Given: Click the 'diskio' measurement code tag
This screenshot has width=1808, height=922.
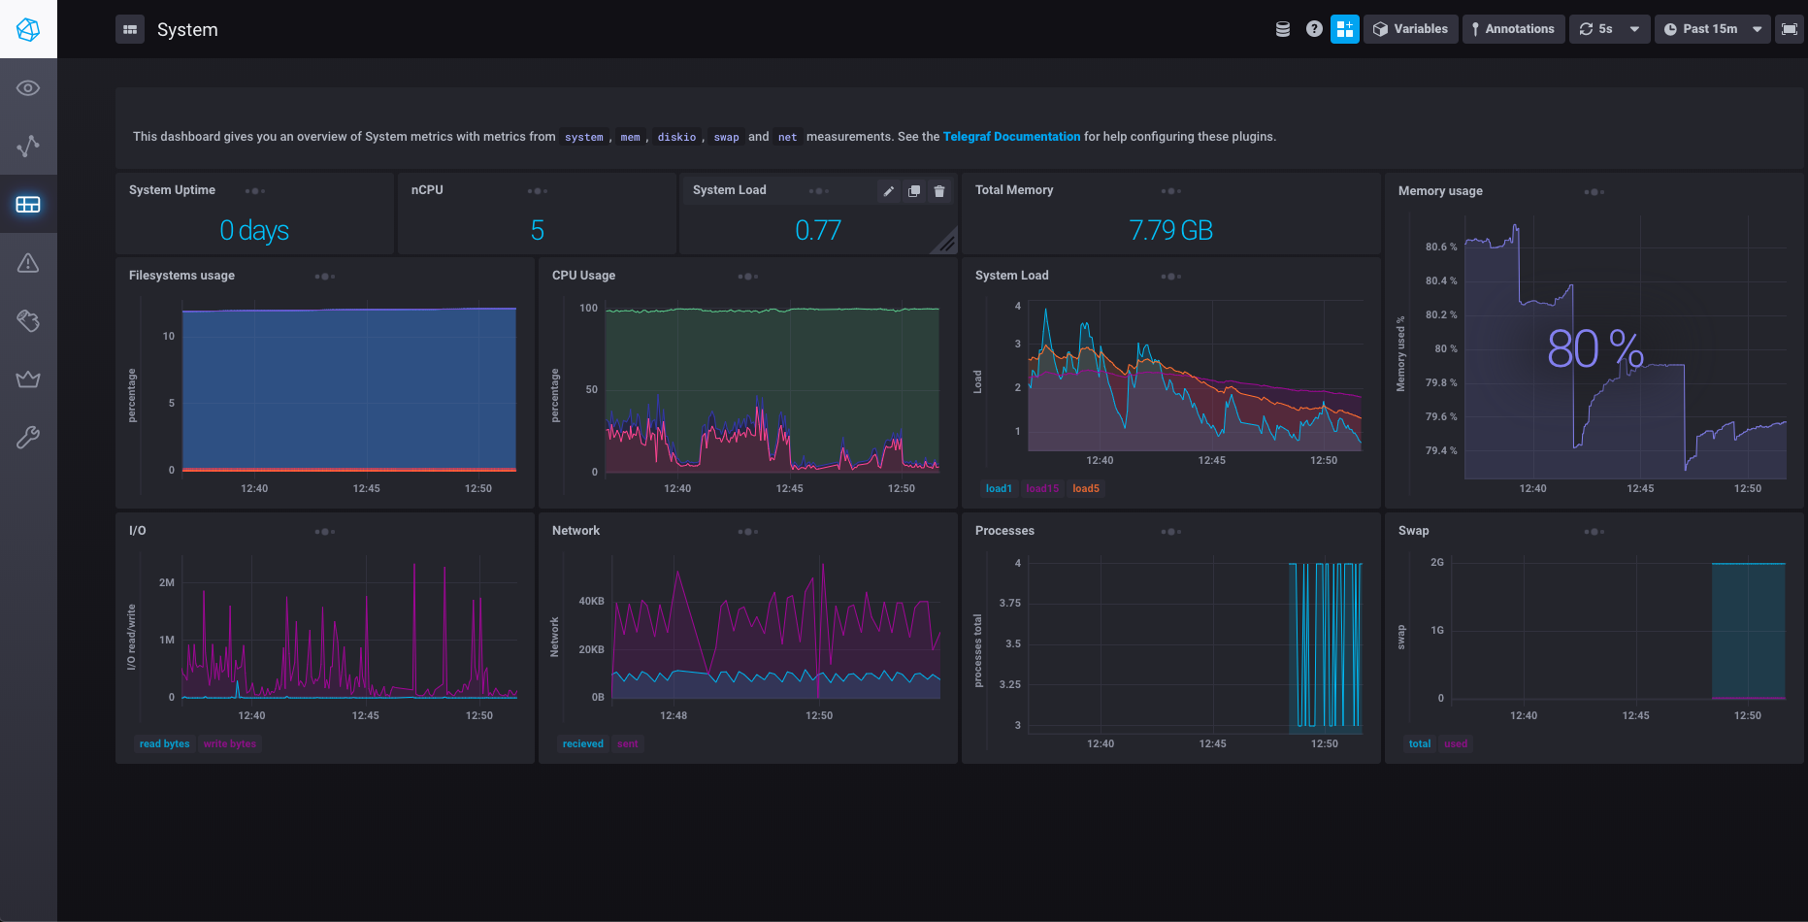Looking at the screenshot, I should pos(676,137).
